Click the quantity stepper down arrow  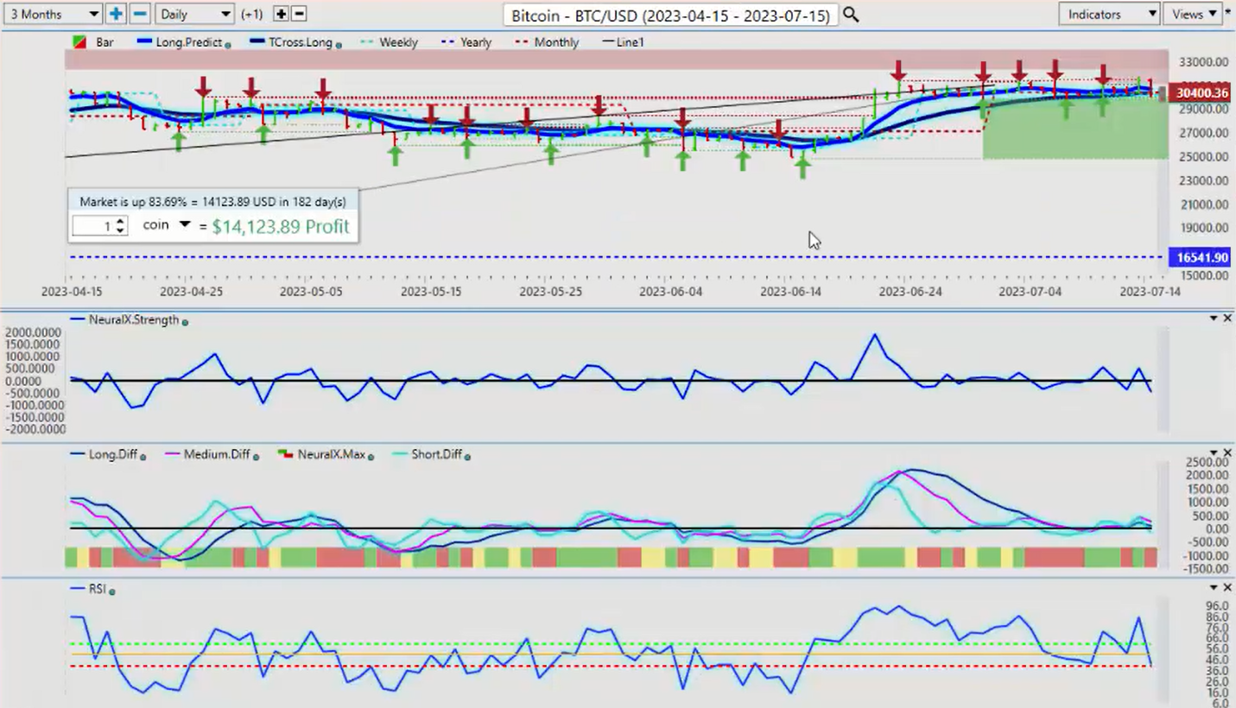(120, 231)
